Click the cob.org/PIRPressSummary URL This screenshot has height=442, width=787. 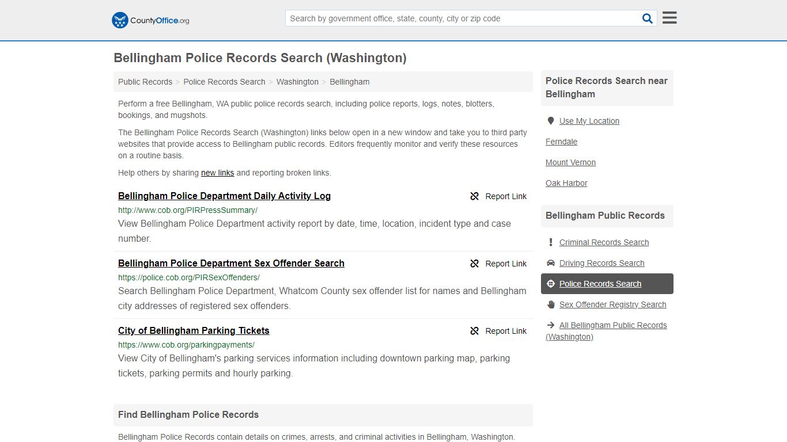tap(188, 210)
